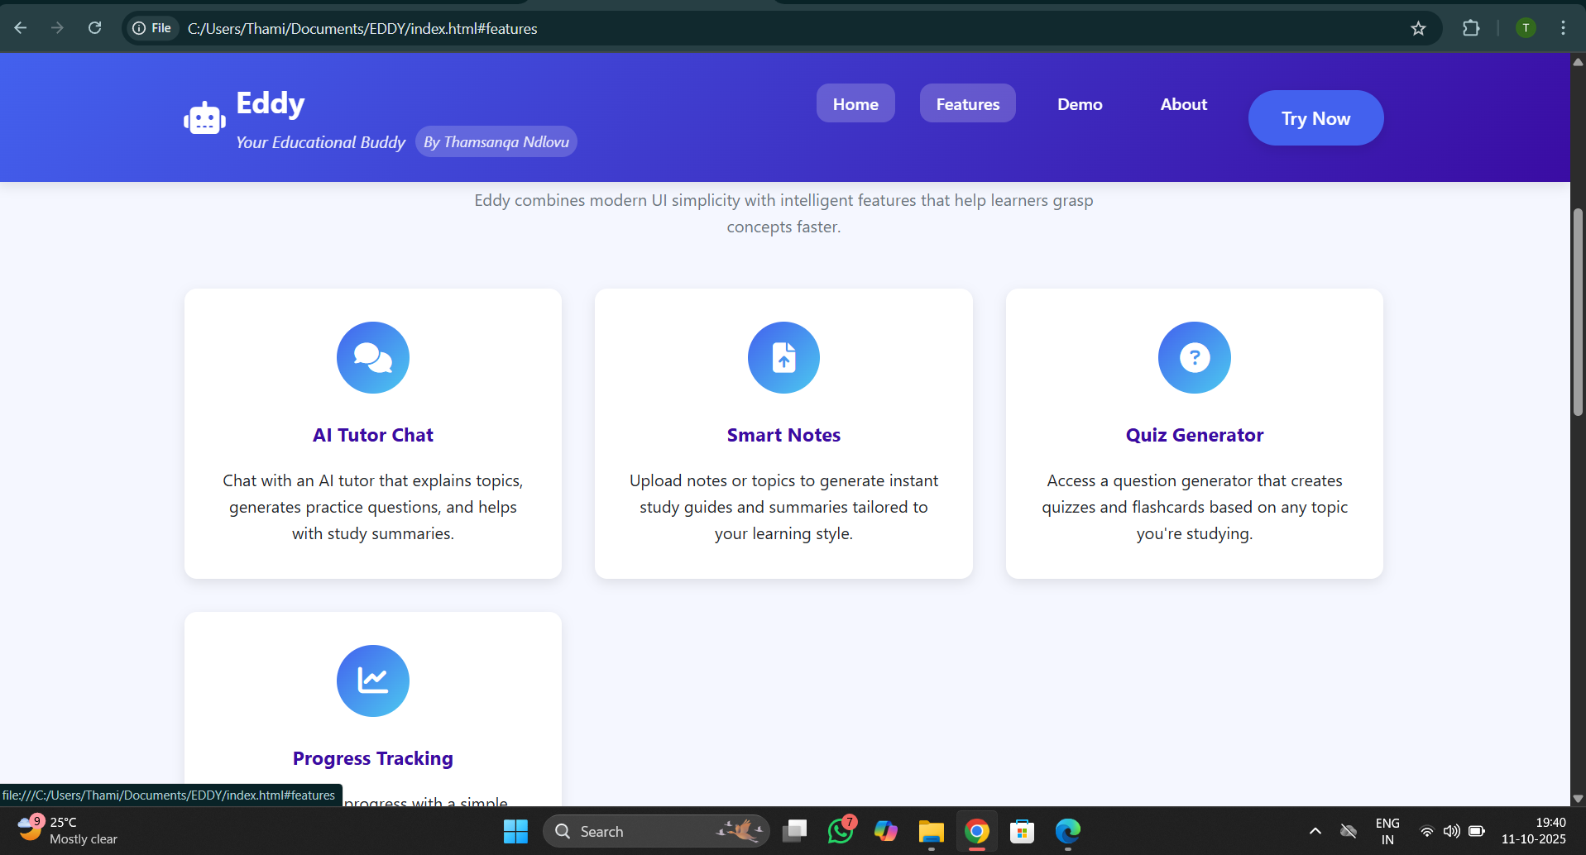
Task: Jump to the Demo nav item
Action: 1080,103
